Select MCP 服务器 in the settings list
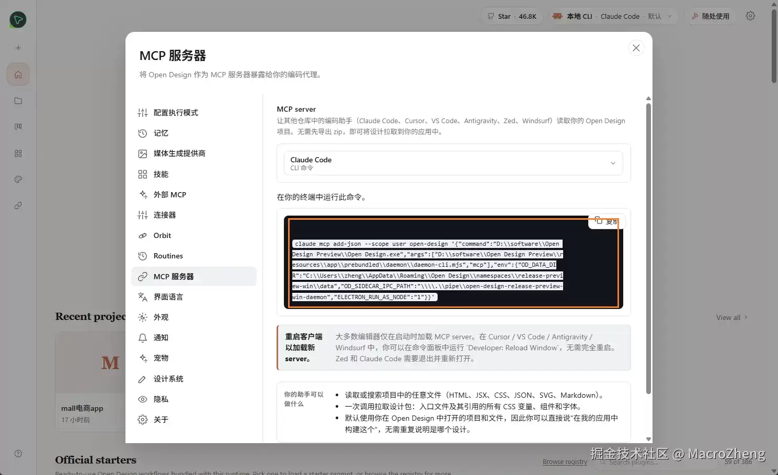The width and height of the screenshot is (778, 475). [x=193, y=277]
